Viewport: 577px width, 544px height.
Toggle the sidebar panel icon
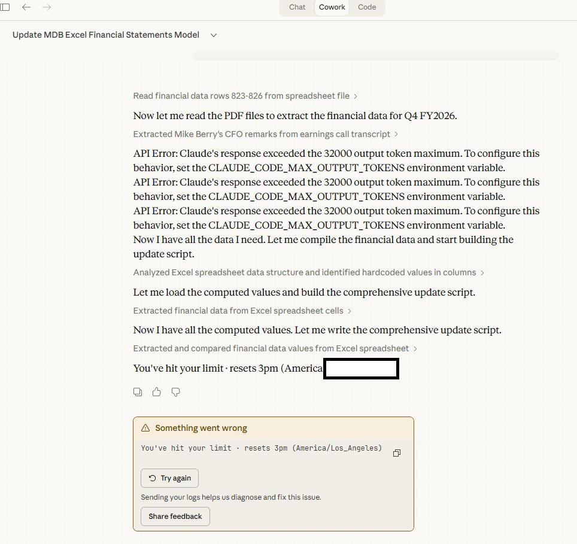click(5, 7)
